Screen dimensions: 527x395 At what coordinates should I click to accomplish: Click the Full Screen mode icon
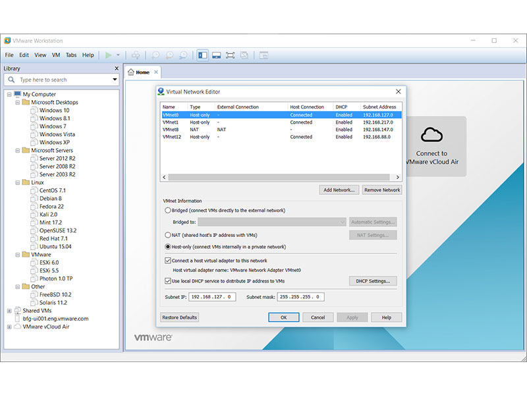coord(230,55)
